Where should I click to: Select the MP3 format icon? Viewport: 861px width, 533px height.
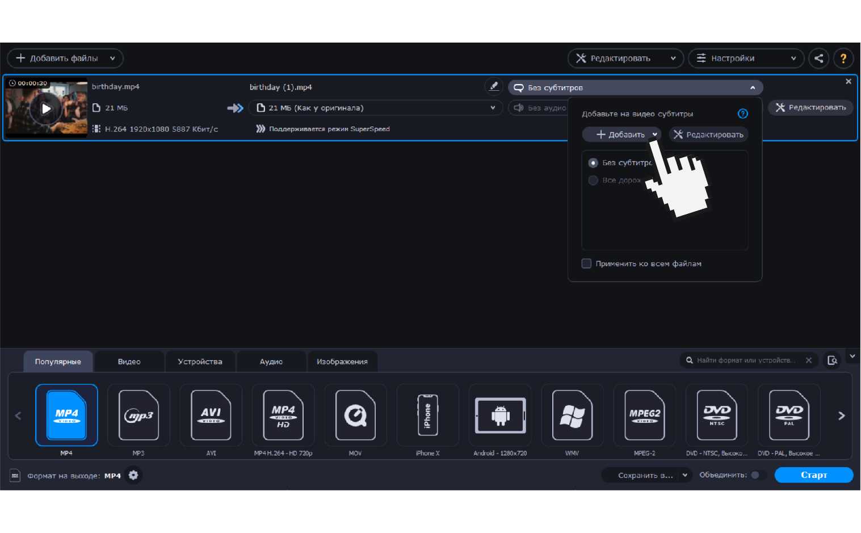138,416
